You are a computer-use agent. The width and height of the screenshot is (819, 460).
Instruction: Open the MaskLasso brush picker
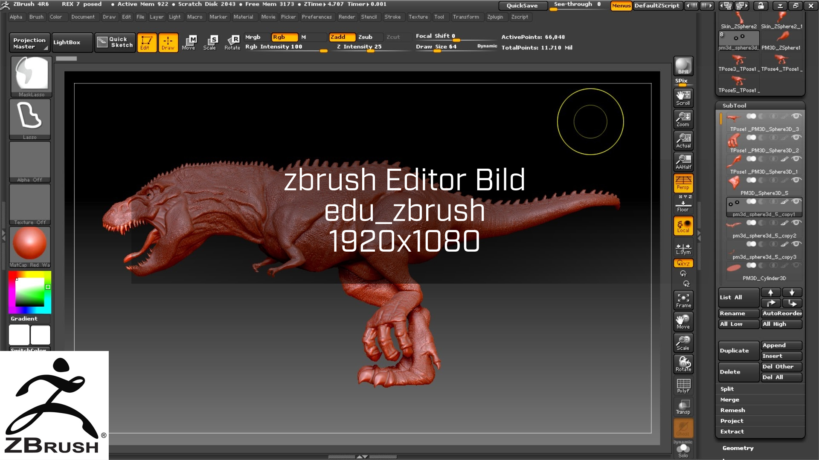[x=31, y=77]
